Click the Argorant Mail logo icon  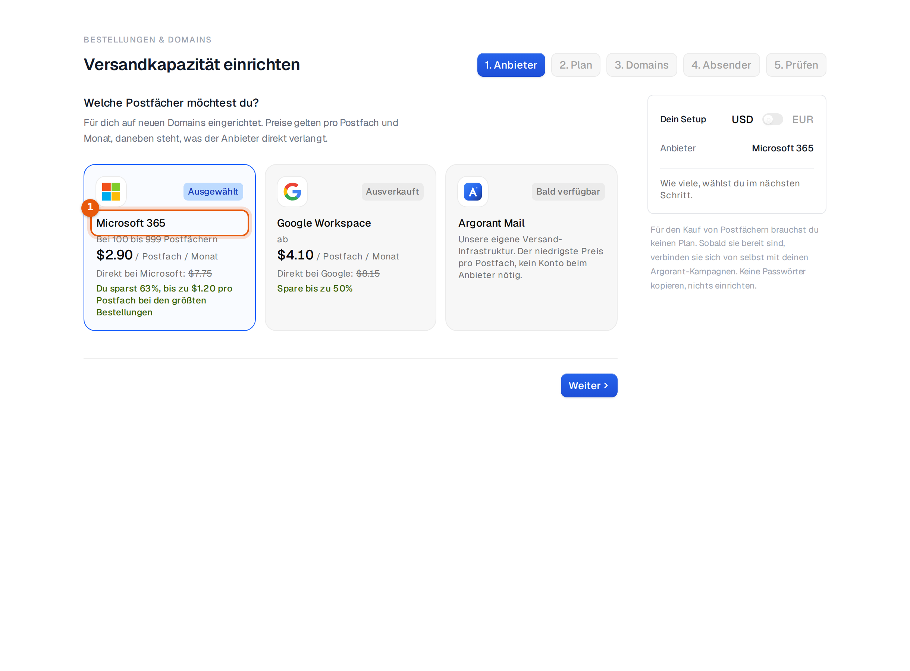pos(473,191)
